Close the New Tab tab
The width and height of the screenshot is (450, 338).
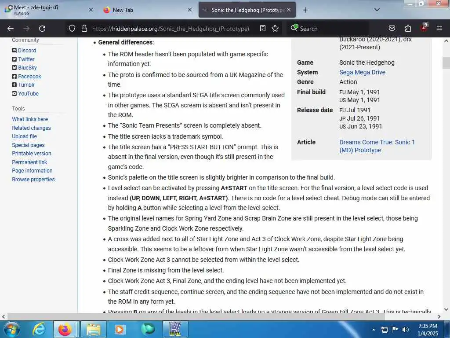[190, 10]
